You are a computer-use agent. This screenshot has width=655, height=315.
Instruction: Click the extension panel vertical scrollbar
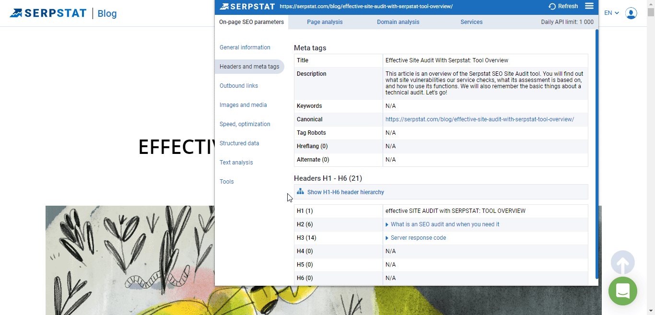[x=597, y=153]
